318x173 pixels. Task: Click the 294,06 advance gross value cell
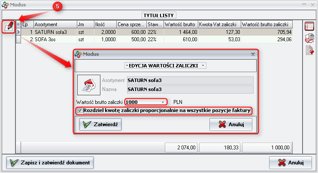(267, 39)
